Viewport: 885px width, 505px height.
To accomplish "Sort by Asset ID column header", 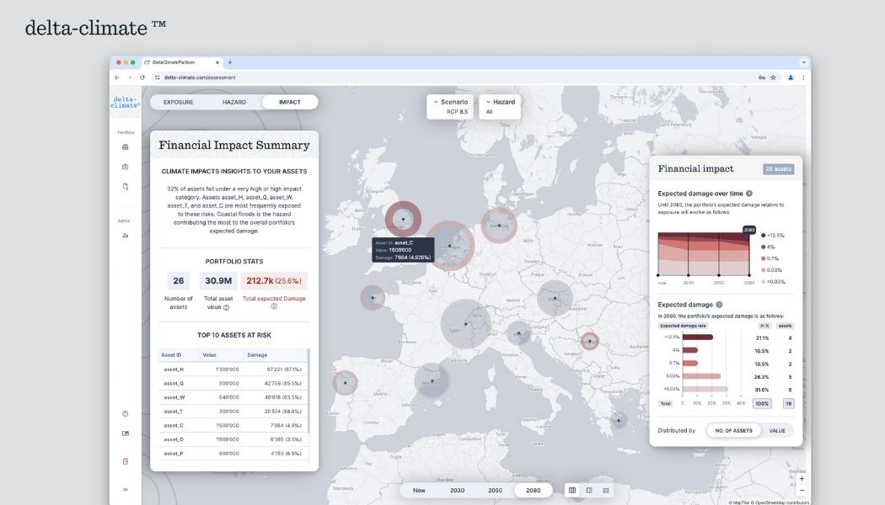I will [x=172, y=355].
